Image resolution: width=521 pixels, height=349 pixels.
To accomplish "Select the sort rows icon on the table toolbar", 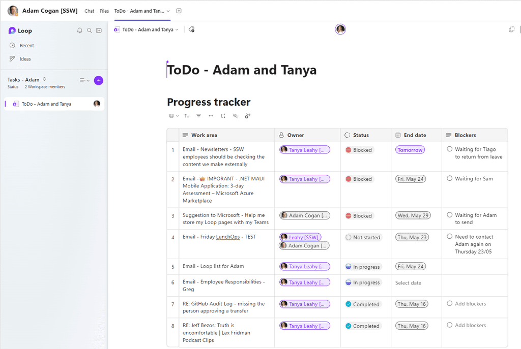I will click(186, 116).
